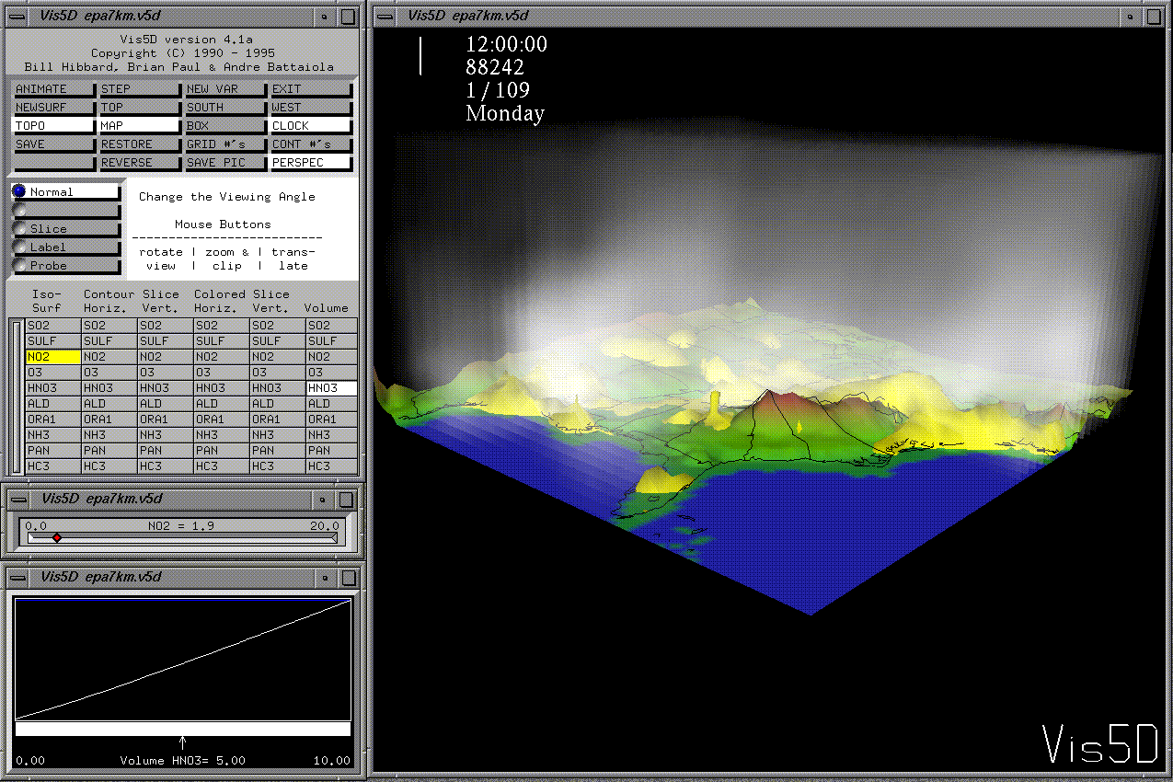Maximize the 3D view window
Viewport: 1173px width, 782px height.
1155,16
